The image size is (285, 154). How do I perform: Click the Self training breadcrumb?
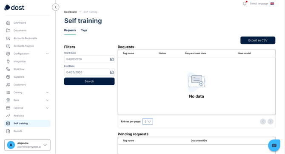click(90, 12)
